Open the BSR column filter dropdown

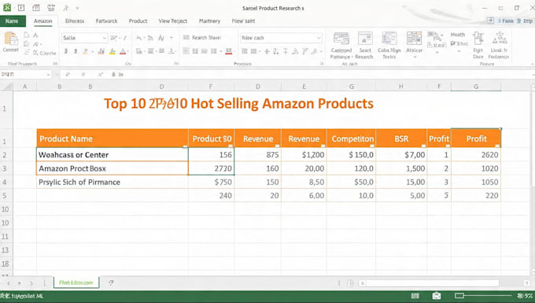click(x=423, y=146)
